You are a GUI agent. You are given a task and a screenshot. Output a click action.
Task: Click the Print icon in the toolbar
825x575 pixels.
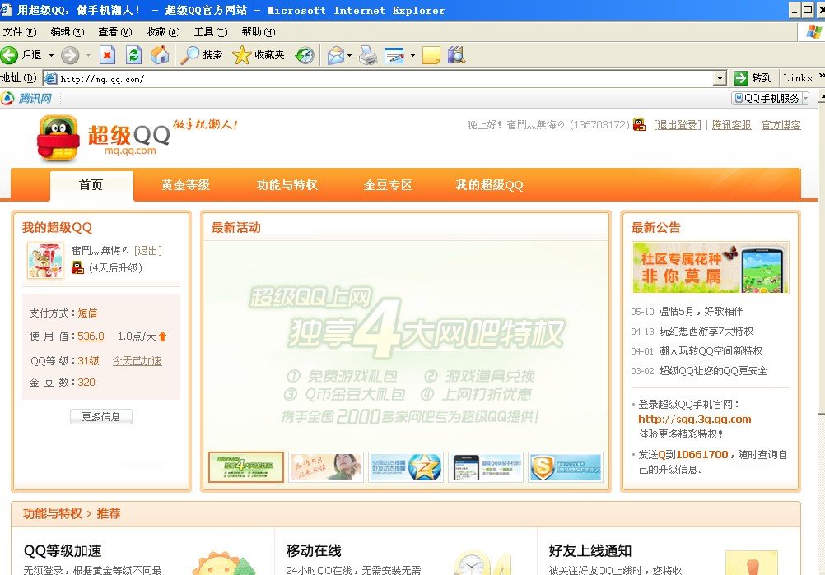point(366,55)
